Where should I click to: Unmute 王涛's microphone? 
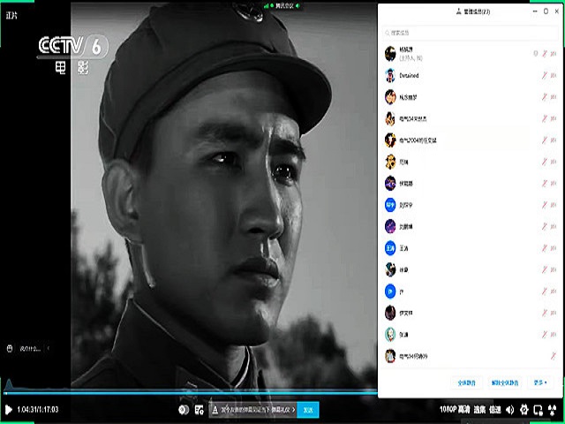[x=545, y=248]
